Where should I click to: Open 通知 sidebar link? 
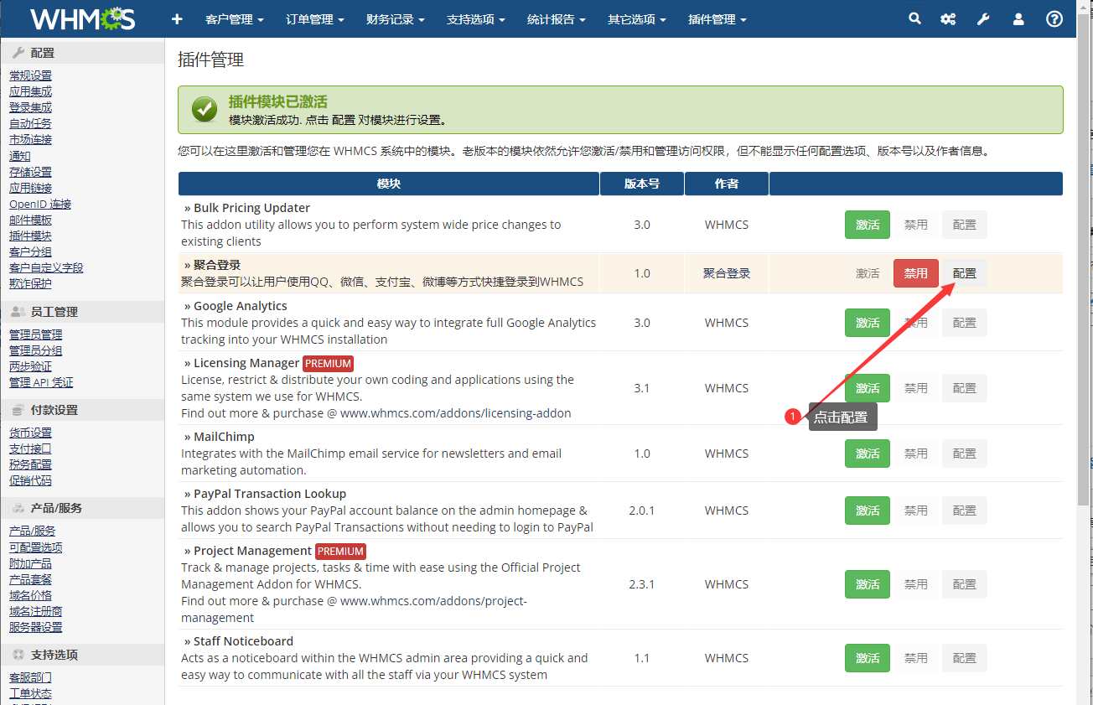coord(20,155)
